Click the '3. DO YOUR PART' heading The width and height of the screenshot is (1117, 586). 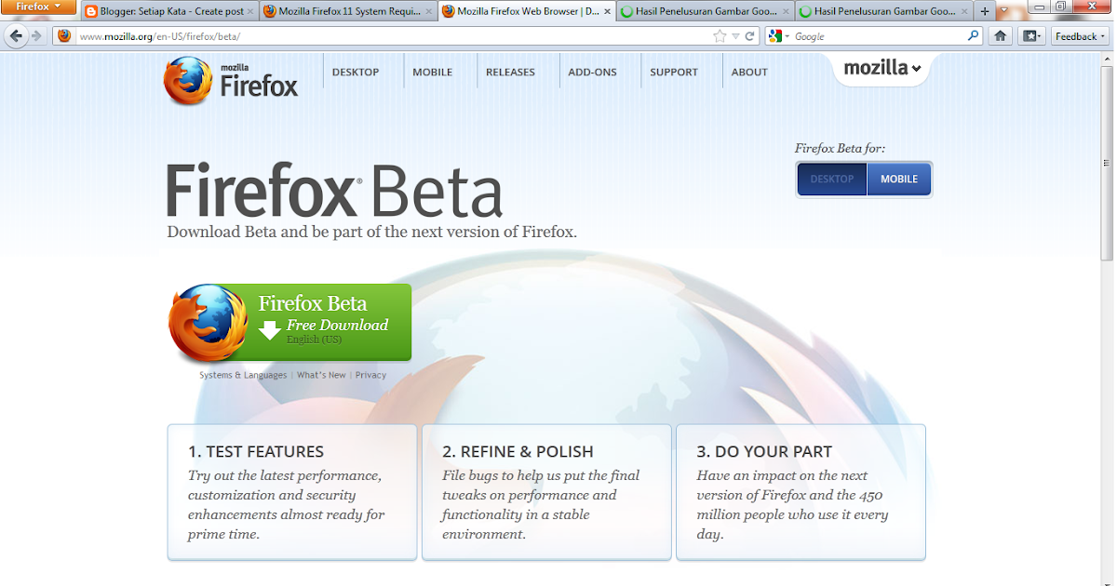click(x=764, y=451)
